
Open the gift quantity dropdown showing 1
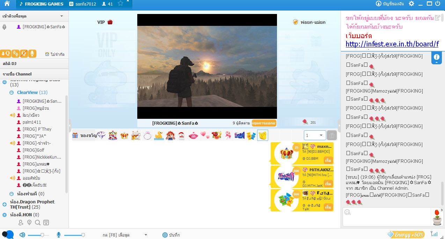315,135
